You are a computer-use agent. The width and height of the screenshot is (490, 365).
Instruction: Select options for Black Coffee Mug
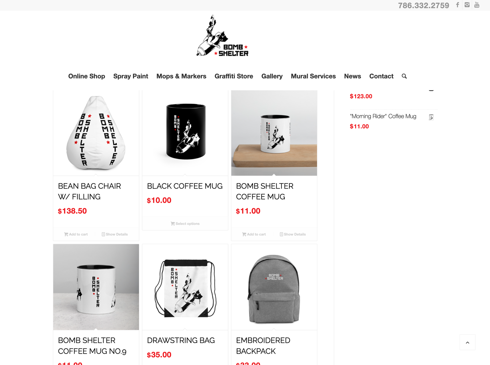(185, 224)
